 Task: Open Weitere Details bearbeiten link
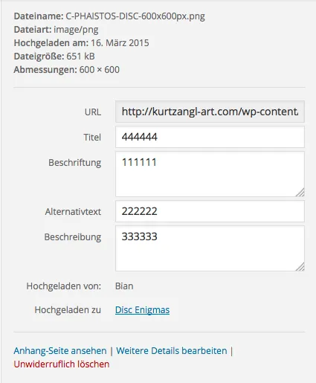172,351
